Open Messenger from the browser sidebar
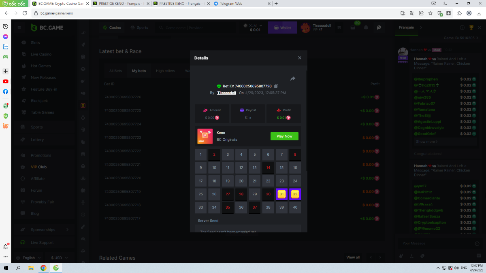486x273 pixels. 6,36
